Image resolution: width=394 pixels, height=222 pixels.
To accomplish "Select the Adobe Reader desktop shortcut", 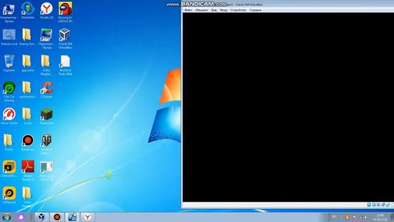I will point(28,171).
